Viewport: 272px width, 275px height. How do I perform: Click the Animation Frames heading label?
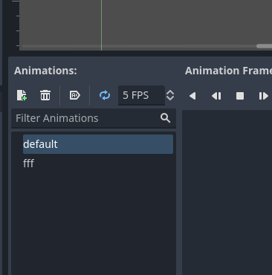228,71
